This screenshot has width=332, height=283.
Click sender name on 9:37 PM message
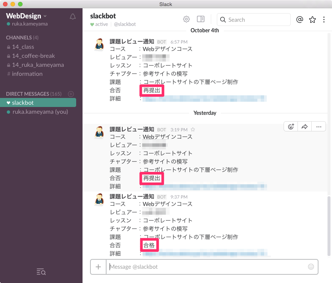132,197
